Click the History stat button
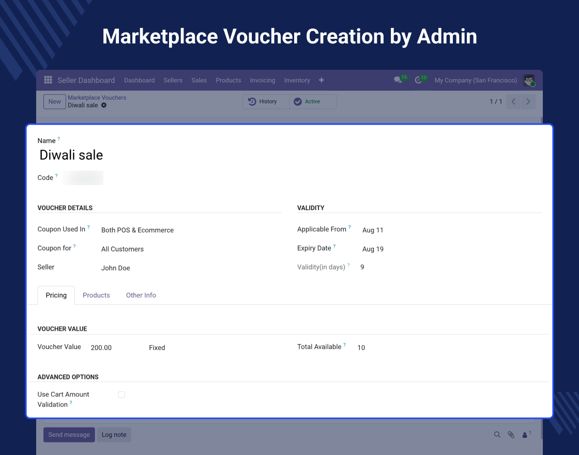This screenshot has width=579, height=455. tap(266, 101)
